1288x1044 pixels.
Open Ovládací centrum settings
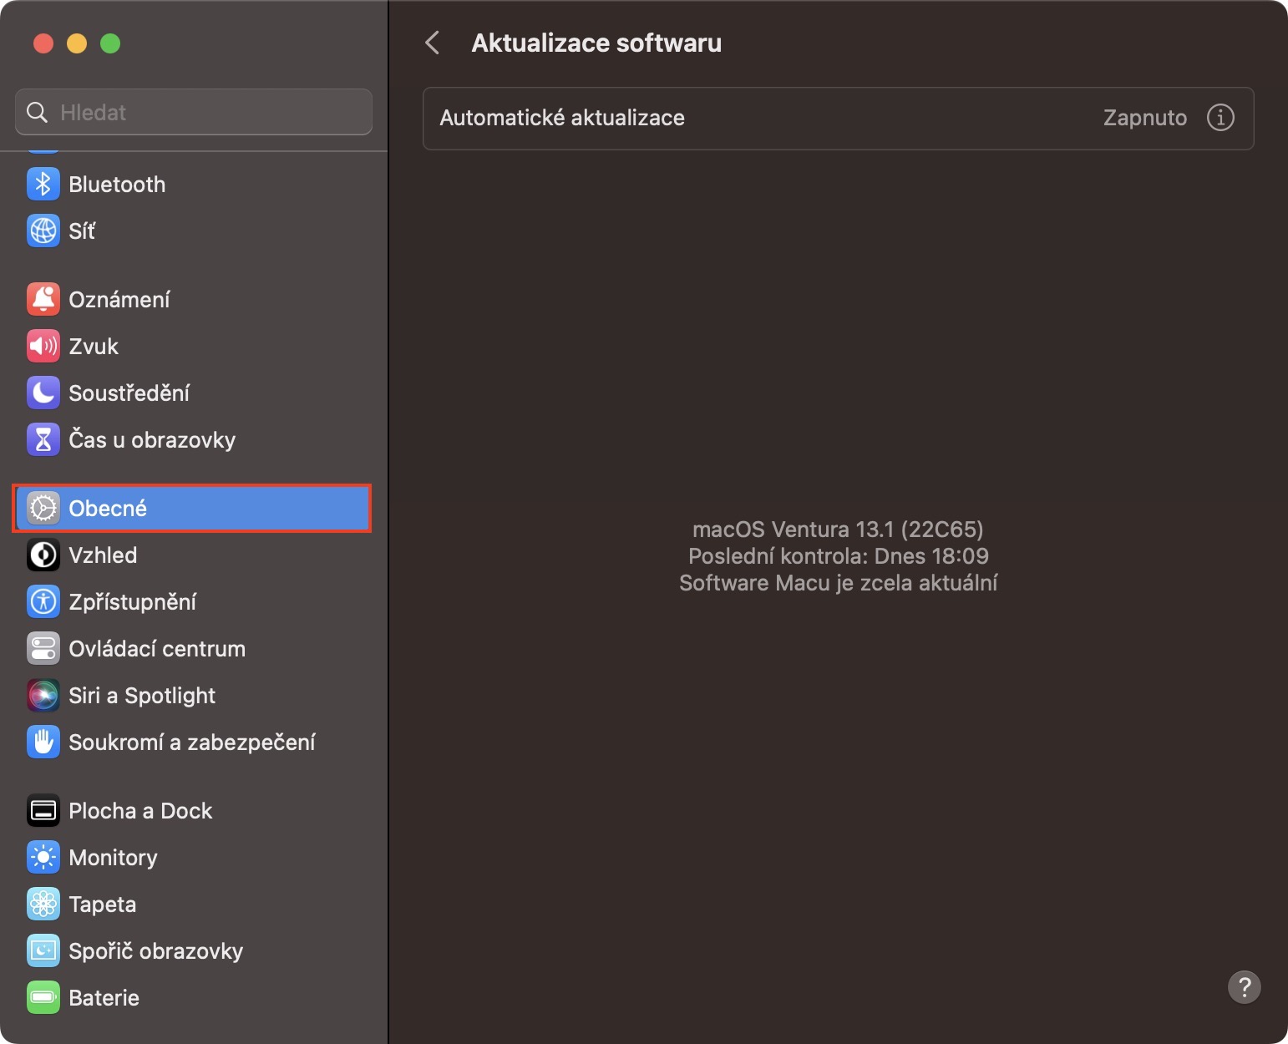(157, 649)
